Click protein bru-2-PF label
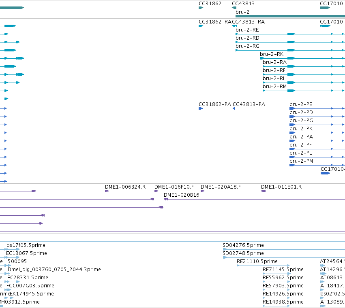The width and height of the screenshot is (345, 308). tap(300, 145)
